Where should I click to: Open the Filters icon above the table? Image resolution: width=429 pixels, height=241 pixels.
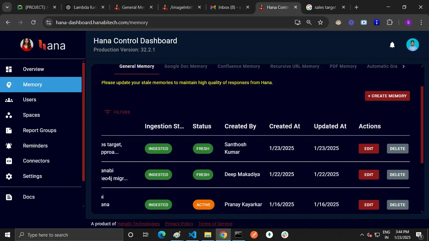point(107,112)
